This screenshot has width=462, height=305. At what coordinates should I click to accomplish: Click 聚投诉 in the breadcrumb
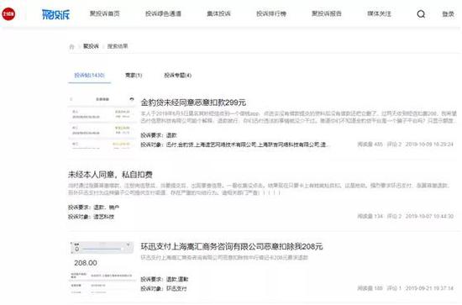91,46
